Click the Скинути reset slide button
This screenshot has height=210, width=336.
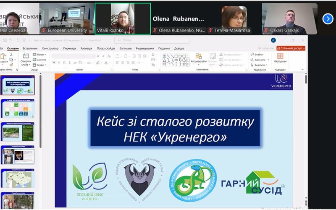(39, 60)
